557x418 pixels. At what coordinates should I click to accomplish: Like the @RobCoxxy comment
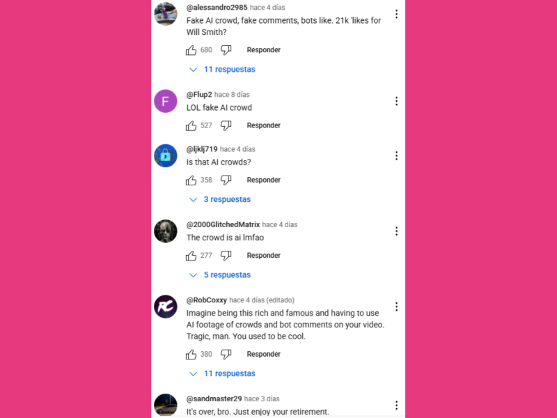click(x=191, y=355)
